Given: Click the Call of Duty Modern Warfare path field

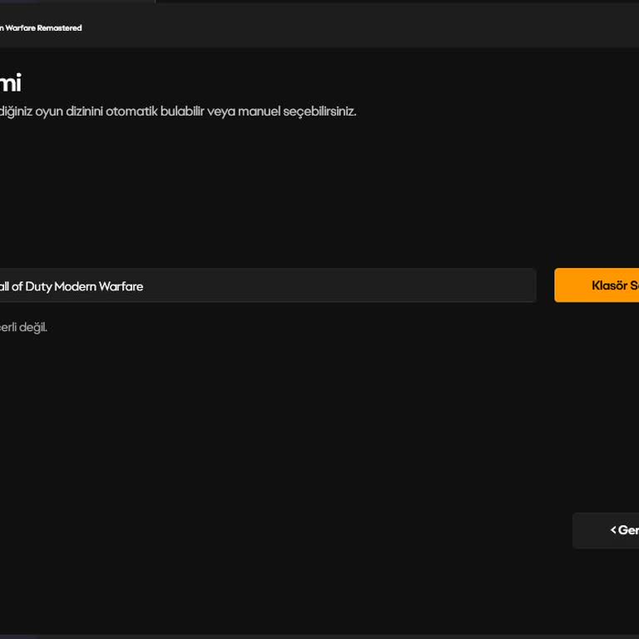Looking at the screenshot, I should click(268, 285).
